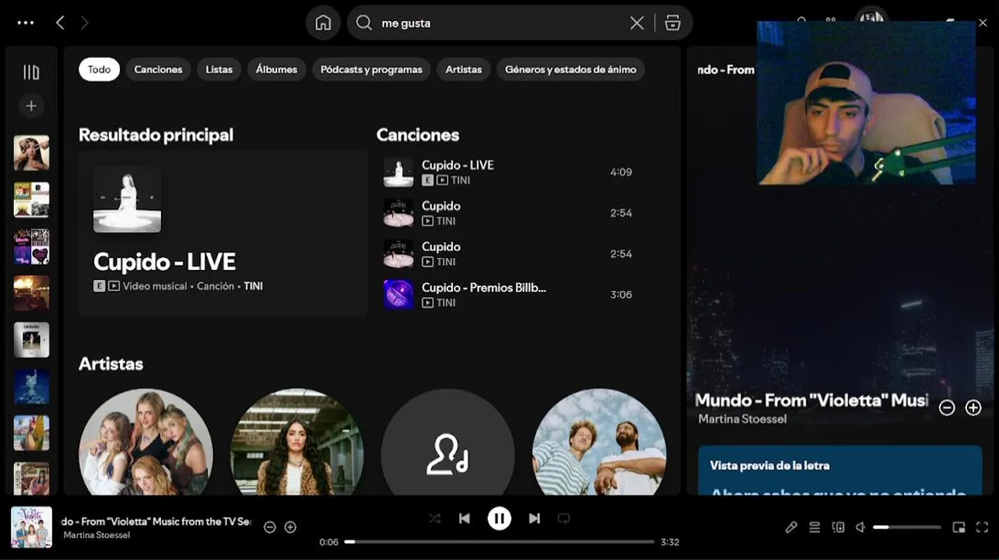999x560 pixels.
Task: Open 'Martina Stoessel' in bottom player bar
Action: 96,535
